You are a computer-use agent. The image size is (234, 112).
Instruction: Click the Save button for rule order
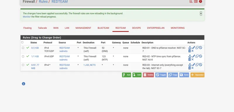184,75
